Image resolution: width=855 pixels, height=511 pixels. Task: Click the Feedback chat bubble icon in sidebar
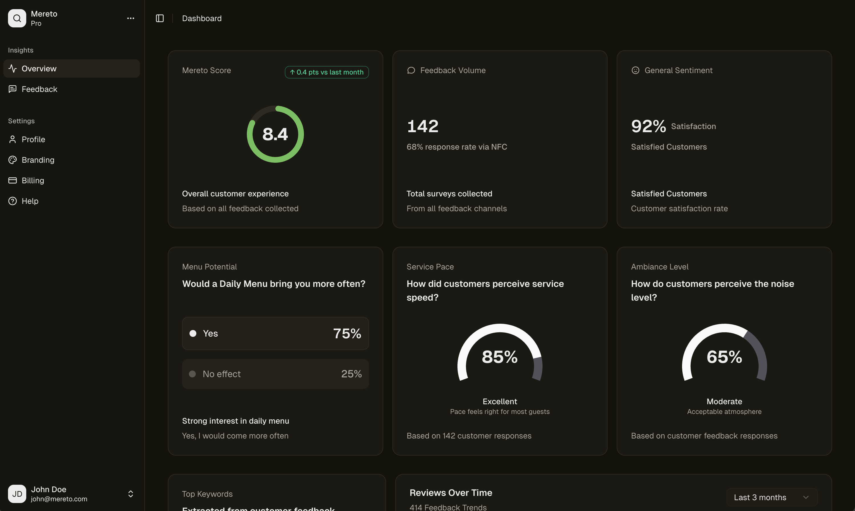[13, 89]
